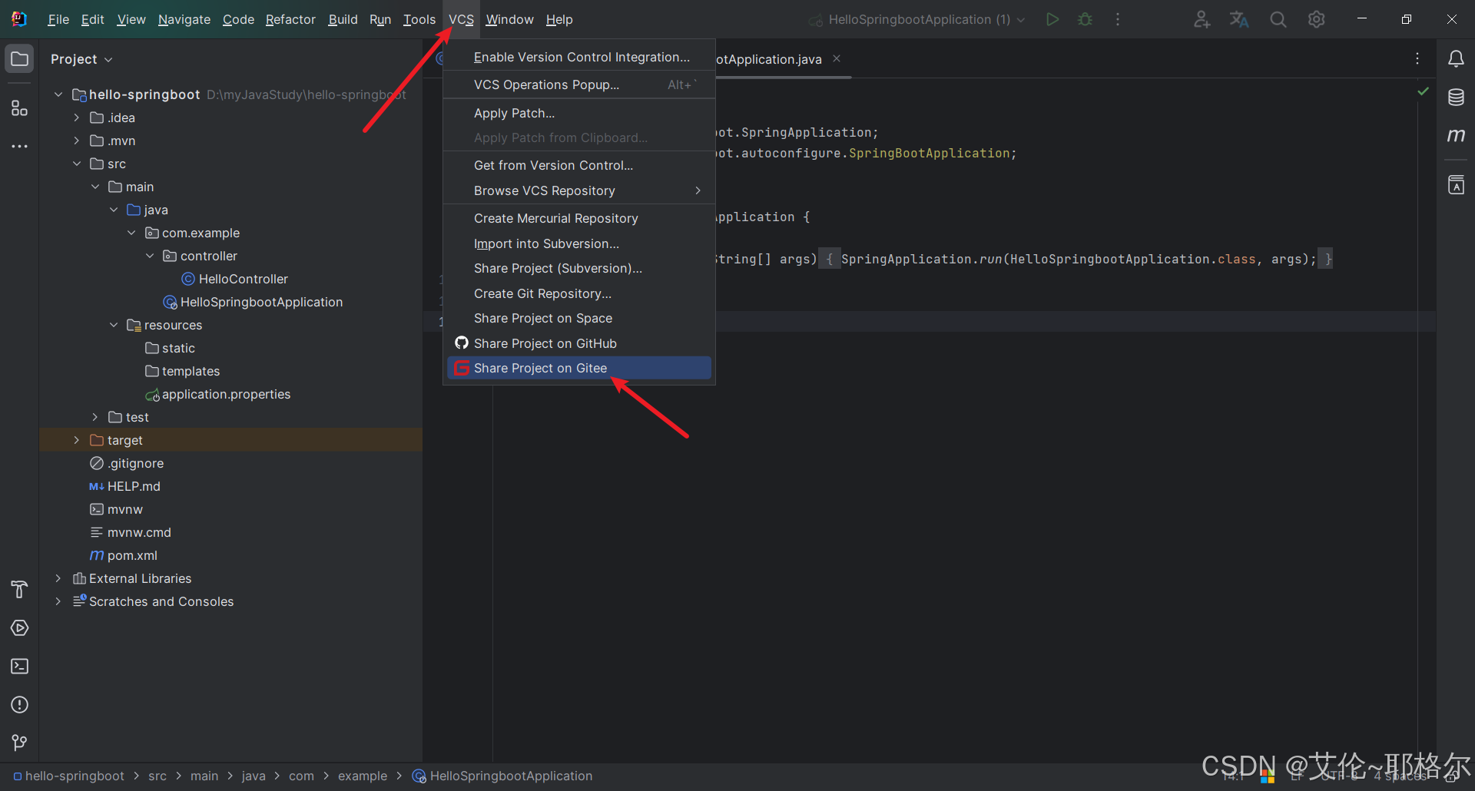Open the Git version control tool window
The width and height of the screenshot is (1475, 791).
pos(20,743)
